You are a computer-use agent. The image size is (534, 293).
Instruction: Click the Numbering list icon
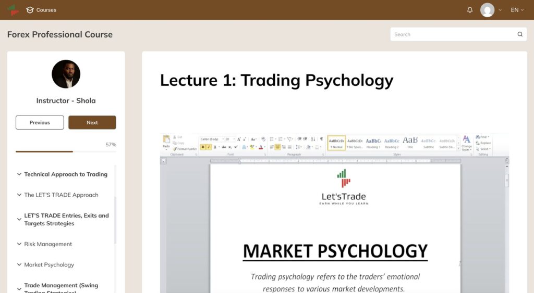click(281, 139)
